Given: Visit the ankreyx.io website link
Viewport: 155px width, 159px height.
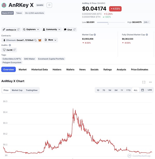Looking at the screenshot, I should pos(11,30).
